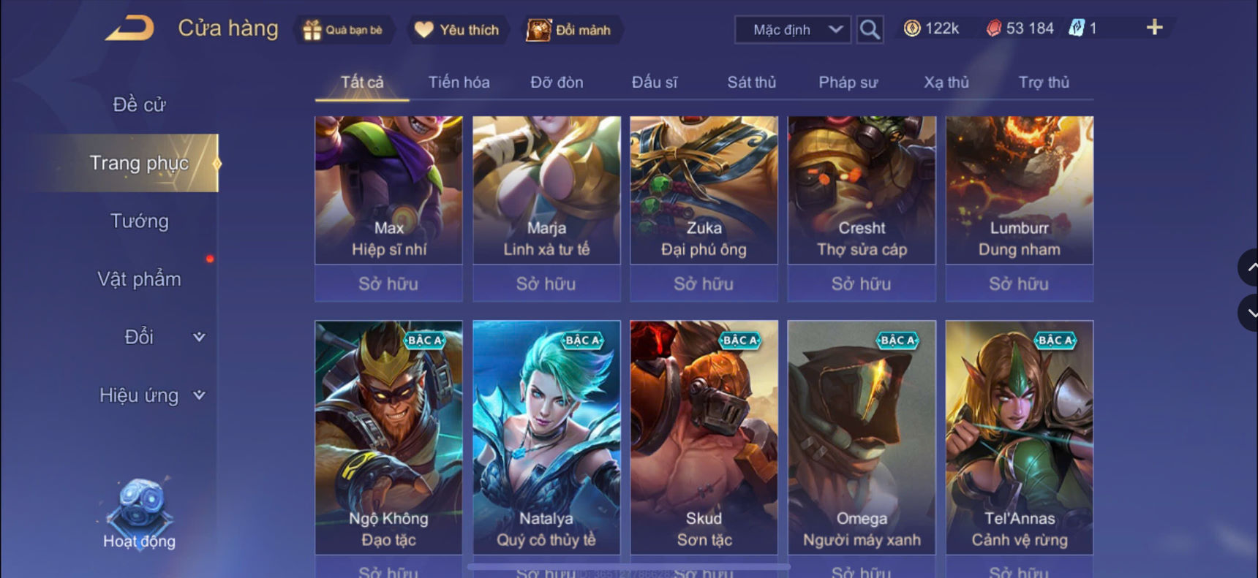Open the Natalya Quý cô thủy tề skin
The image size is (1258, 578).
[x=546, y=437]
